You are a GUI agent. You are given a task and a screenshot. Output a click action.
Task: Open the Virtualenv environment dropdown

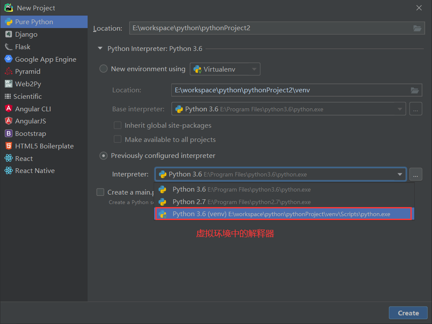point(225,69)
